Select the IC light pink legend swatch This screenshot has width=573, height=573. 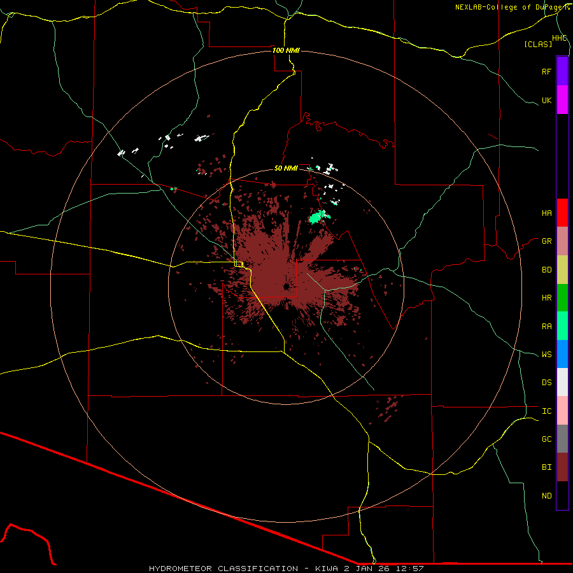(x=562, y=411)
